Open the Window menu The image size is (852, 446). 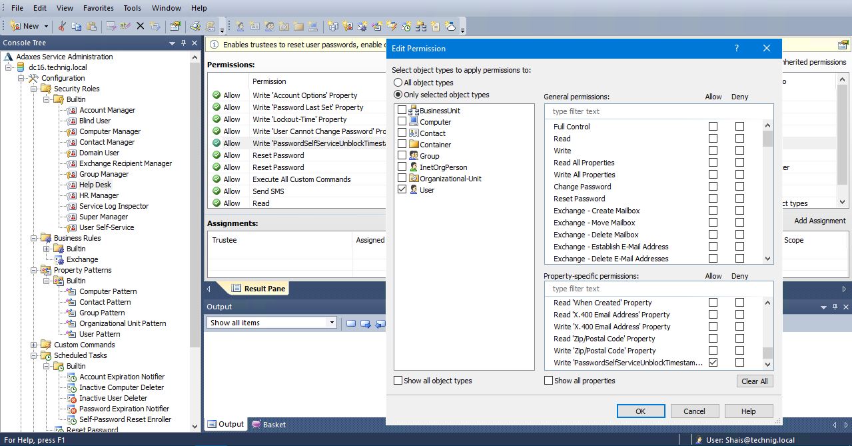(167, 8)
